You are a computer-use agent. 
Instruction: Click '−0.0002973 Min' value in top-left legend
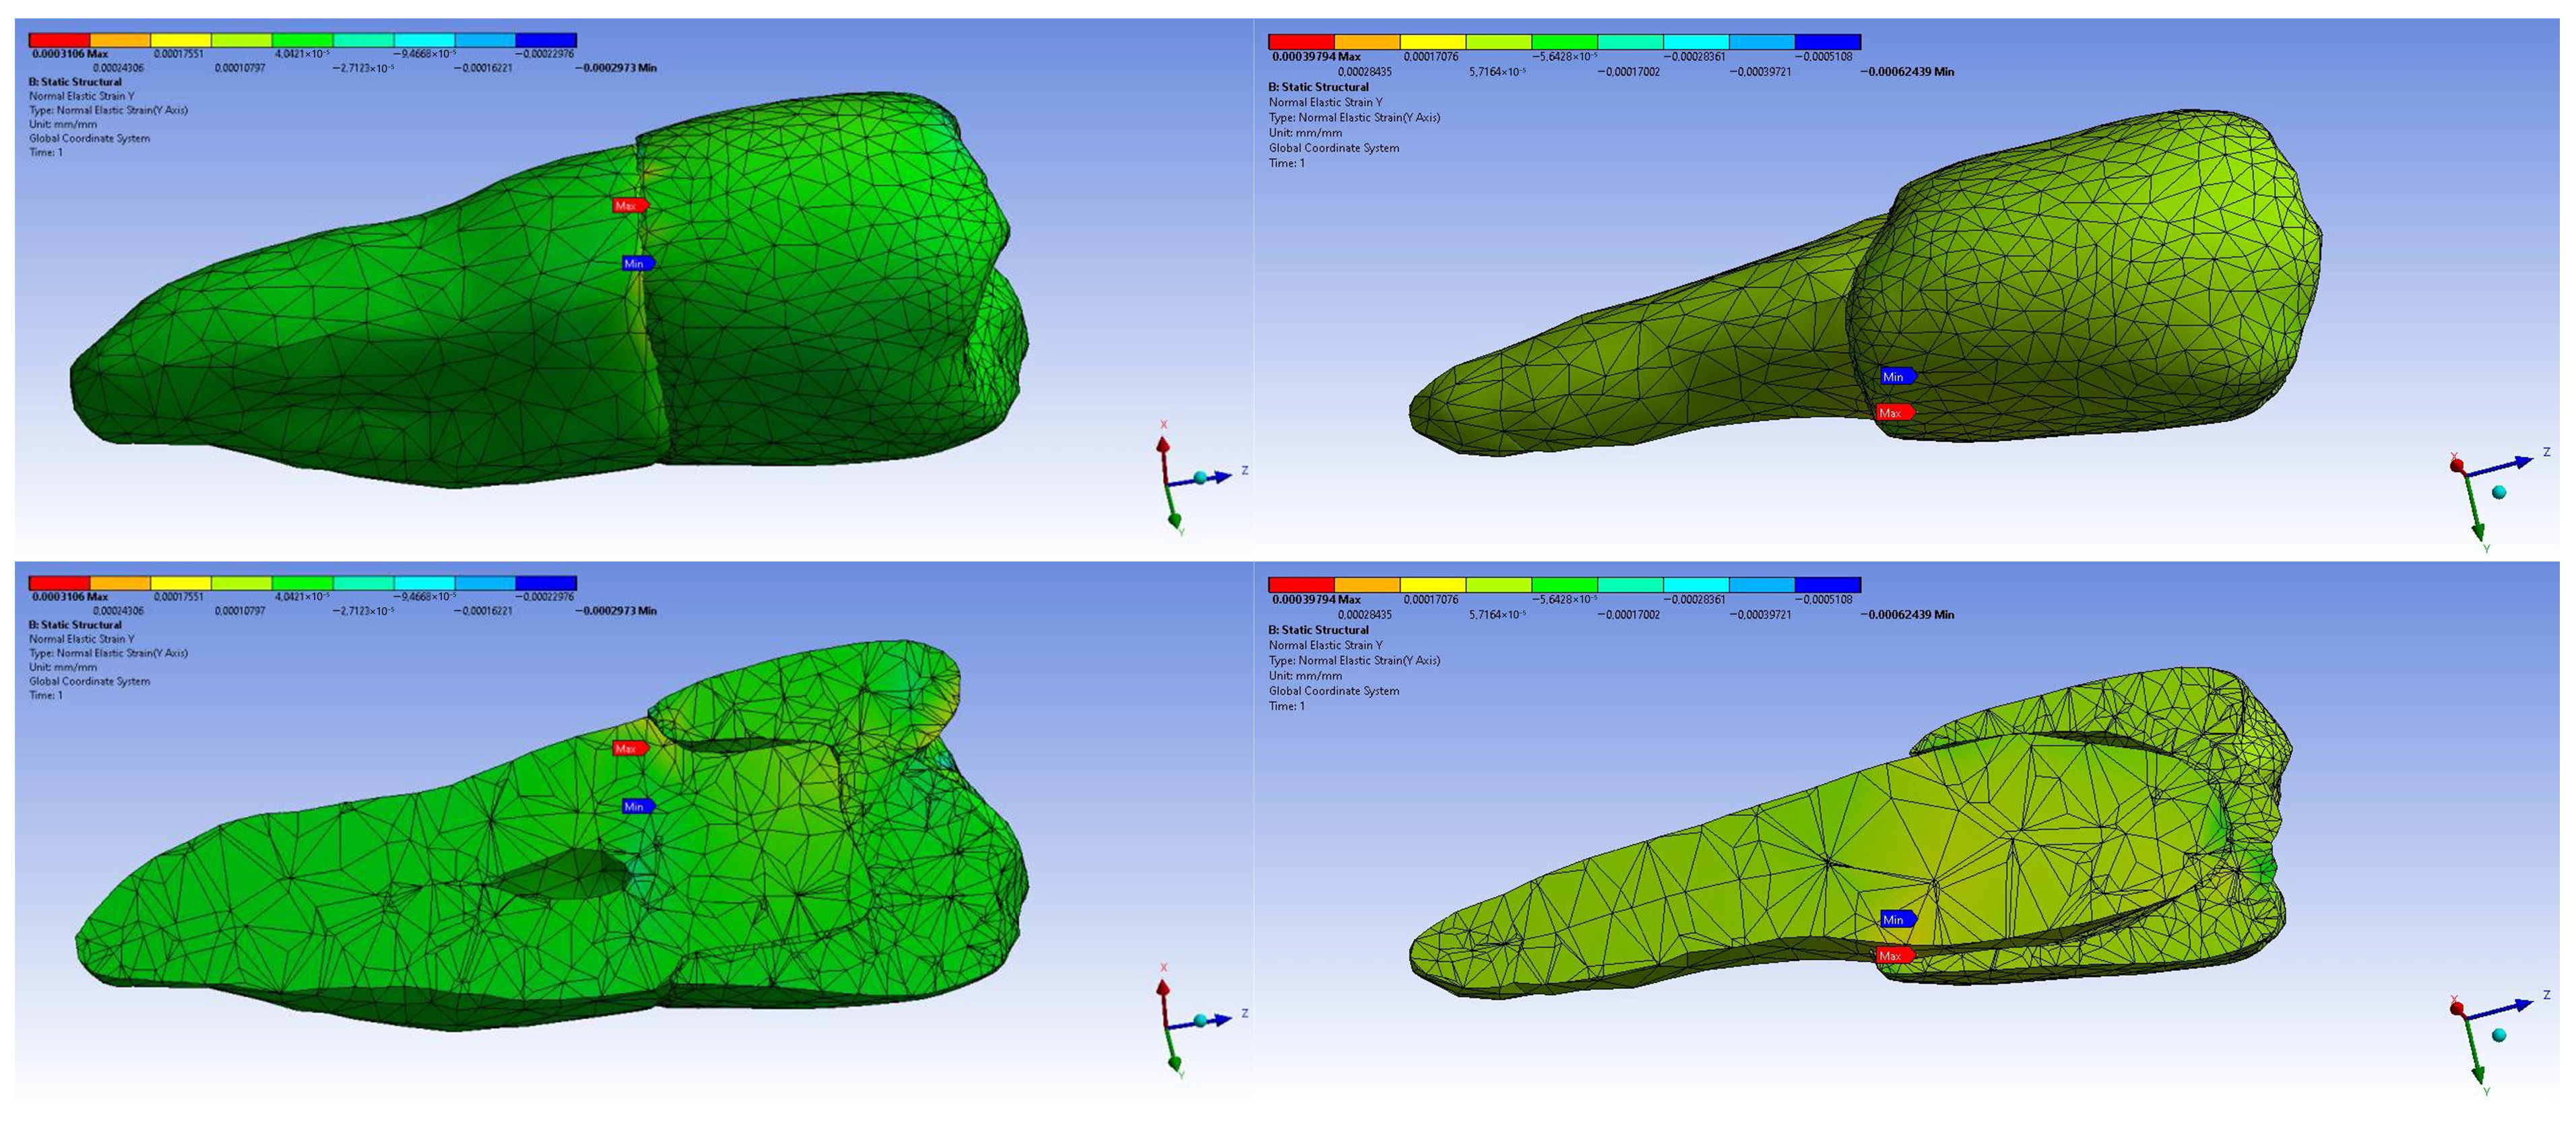click(x=616, y=68)
